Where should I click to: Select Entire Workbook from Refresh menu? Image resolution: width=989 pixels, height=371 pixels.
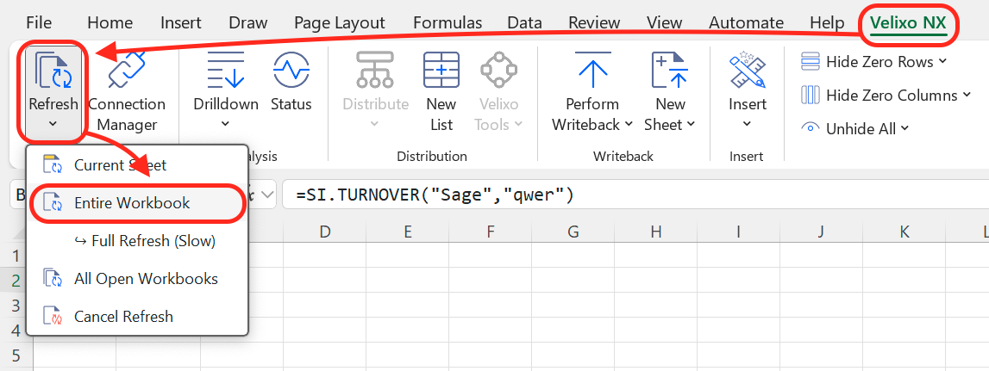pos(132,203)
